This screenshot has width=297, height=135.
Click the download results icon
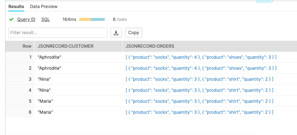coord(116,33)
